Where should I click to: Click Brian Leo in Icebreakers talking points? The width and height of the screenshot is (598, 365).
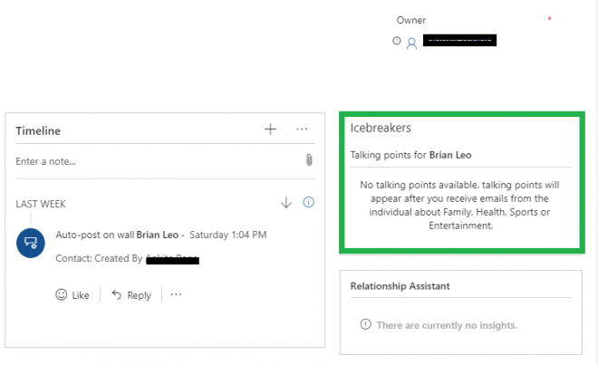click(x=450, y=155)
